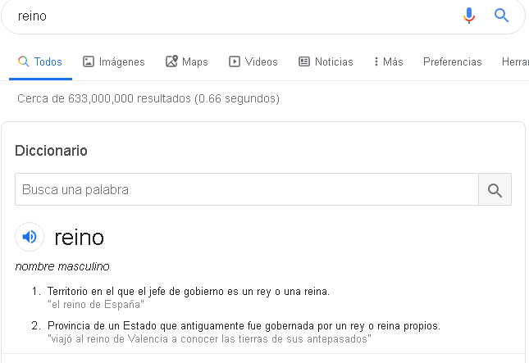Click definition 2 about Provincia de un Estado
Viewport: 529px width, 363px height.
[244, 326]
